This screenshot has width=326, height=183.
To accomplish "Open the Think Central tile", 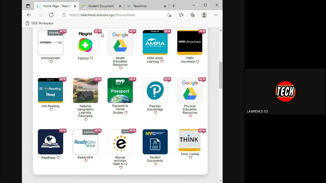I will [x=190, y=140].
